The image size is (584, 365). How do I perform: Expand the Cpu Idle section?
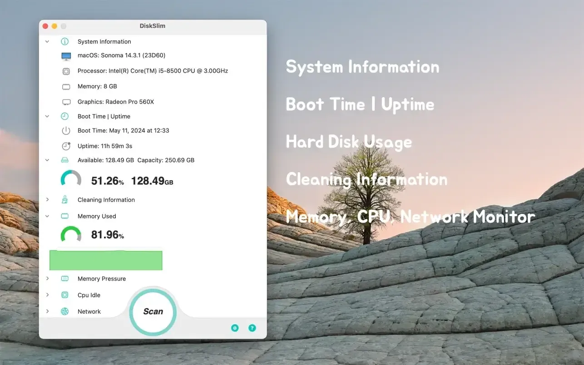[x=47, y=295]
